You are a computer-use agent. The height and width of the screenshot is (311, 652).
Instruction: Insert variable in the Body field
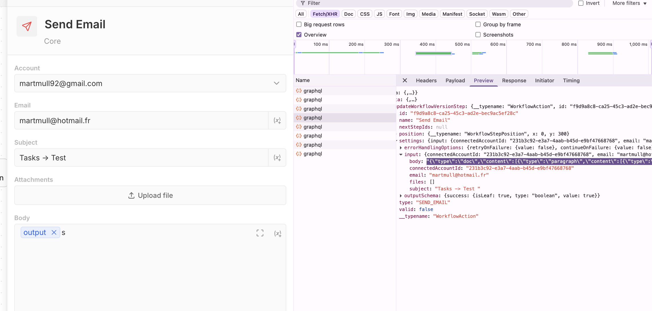point(277,234)
